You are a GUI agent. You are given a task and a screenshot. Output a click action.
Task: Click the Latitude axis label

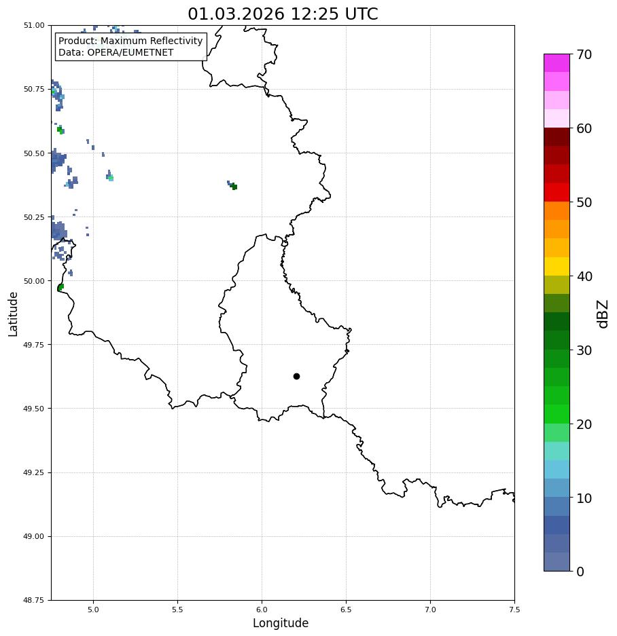coord(13,314)
